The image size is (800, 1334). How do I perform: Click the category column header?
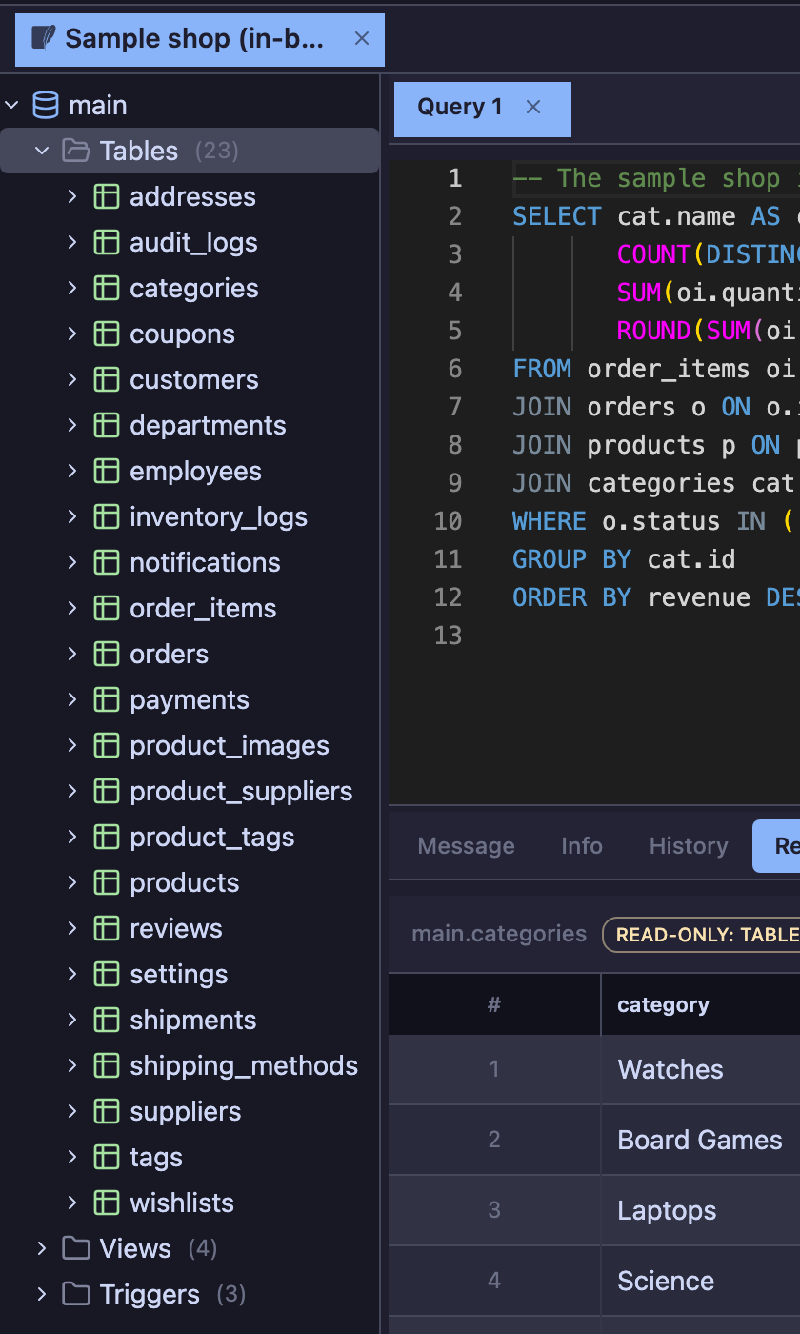tap(700, 1004)
